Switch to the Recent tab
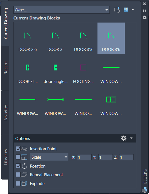 pyautogui.click(x=6, y=68)
